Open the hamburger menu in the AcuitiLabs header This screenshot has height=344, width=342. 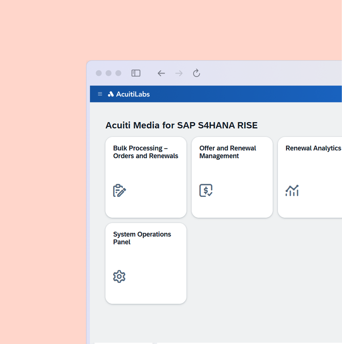pyautogui.click(x=100, y=94)
